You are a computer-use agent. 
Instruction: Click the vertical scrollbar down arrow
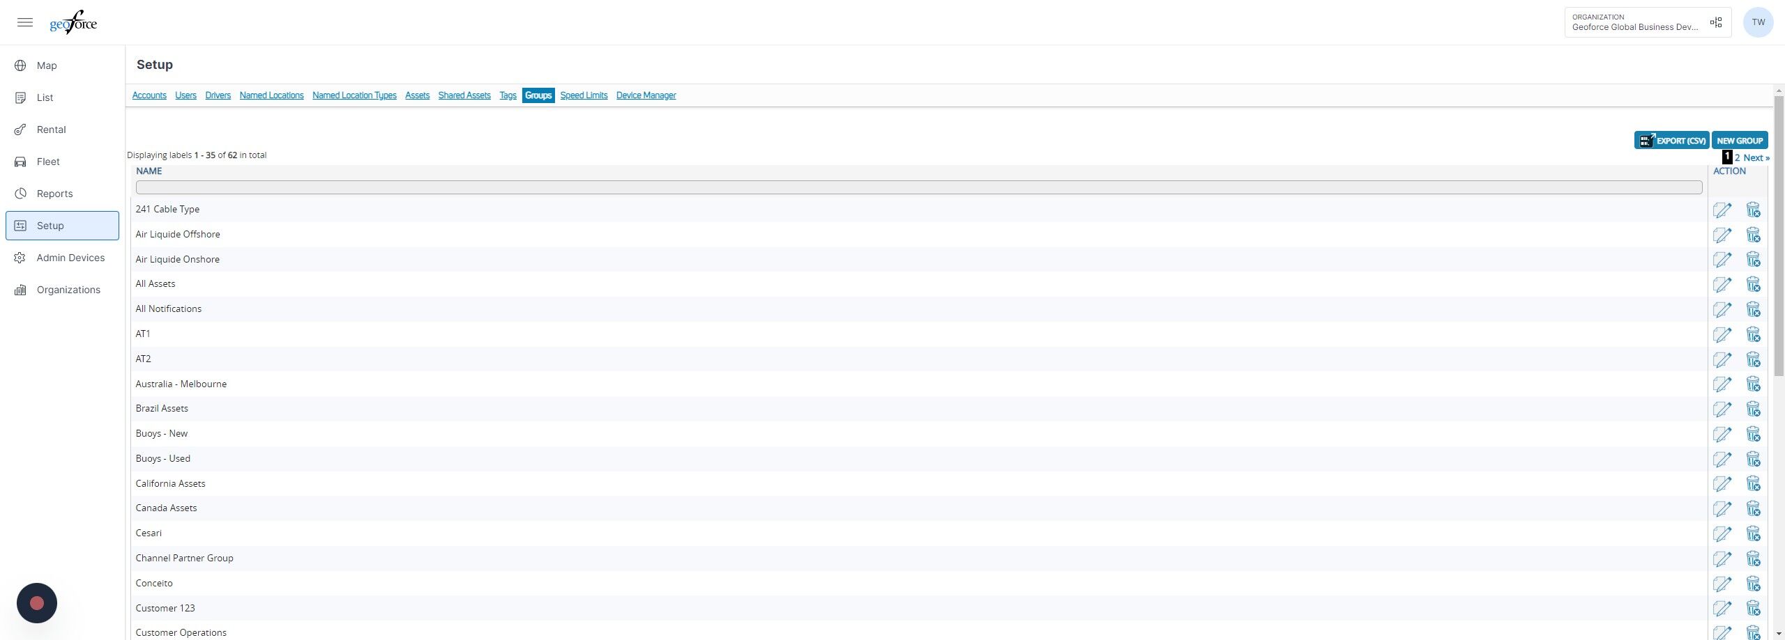[x=1779, y=634]
